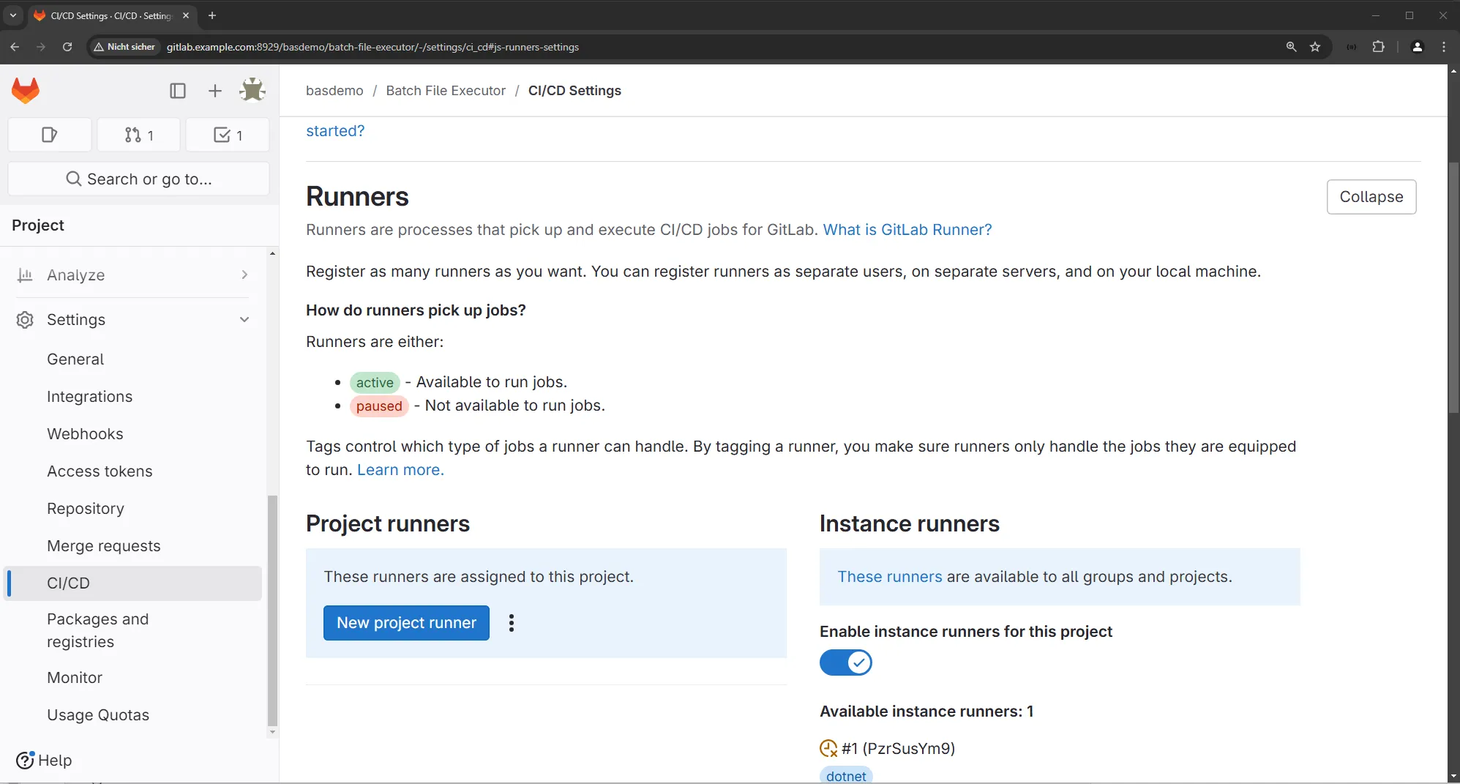Open browser zoom magnifier icon
Viewport: 1460px width, 784px height.
pos(1292,47)
